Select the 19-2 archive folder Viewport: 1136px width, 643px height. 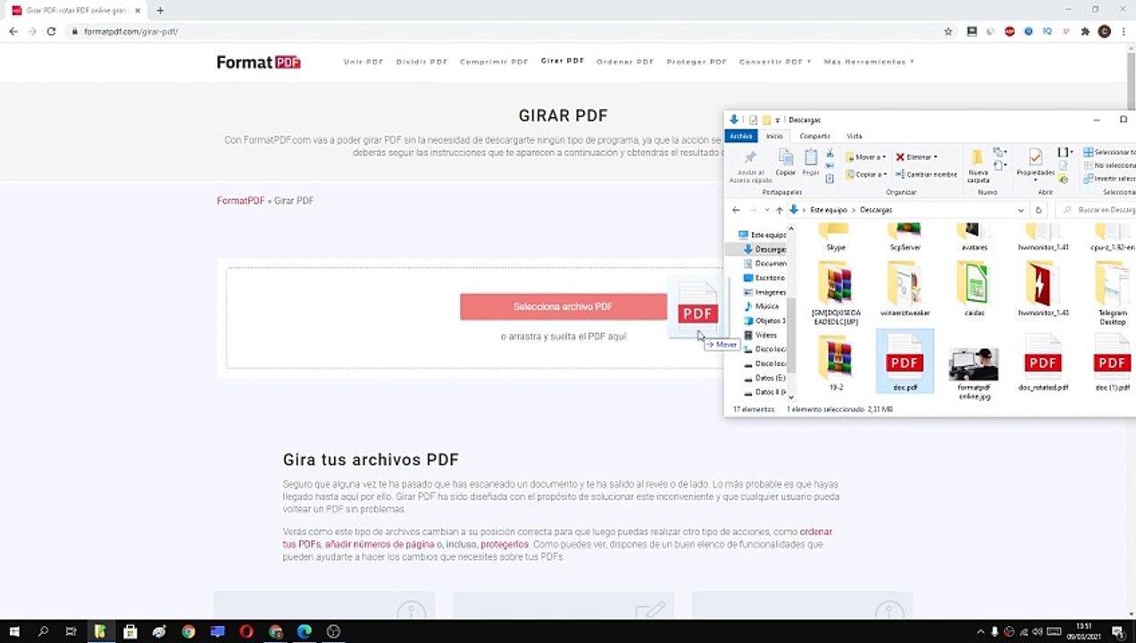(836, 363)
